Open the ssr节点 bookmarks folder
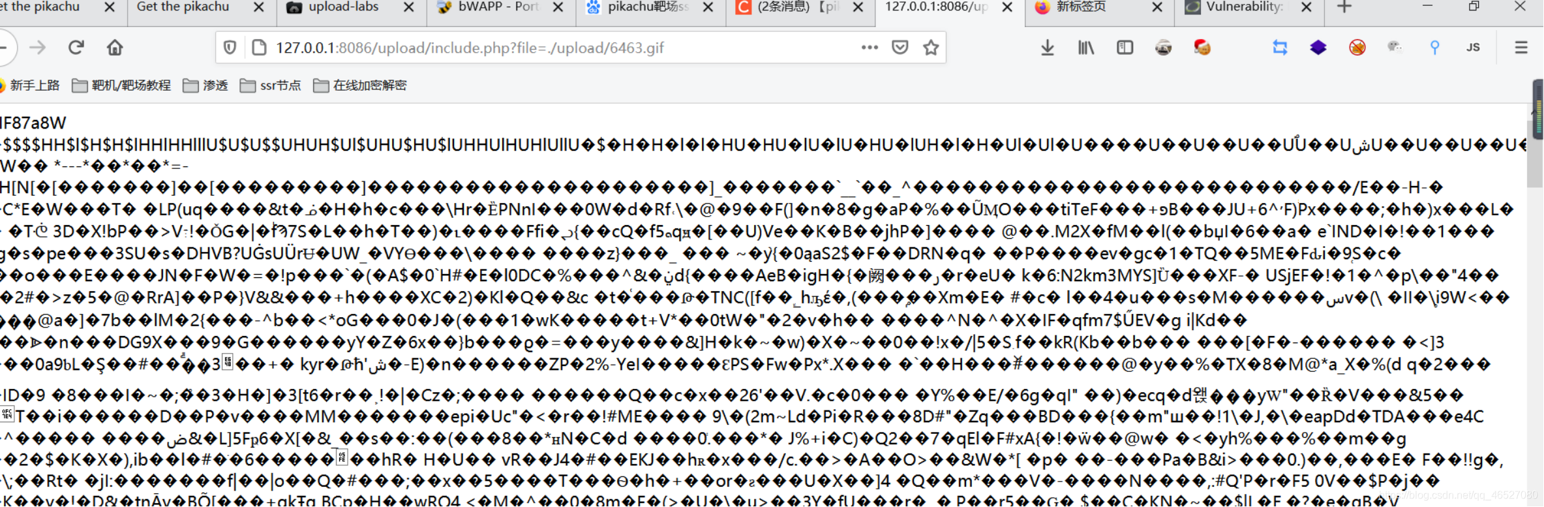Image resolution: width=1544 pixels, height=507 pixels. [271, 85]
